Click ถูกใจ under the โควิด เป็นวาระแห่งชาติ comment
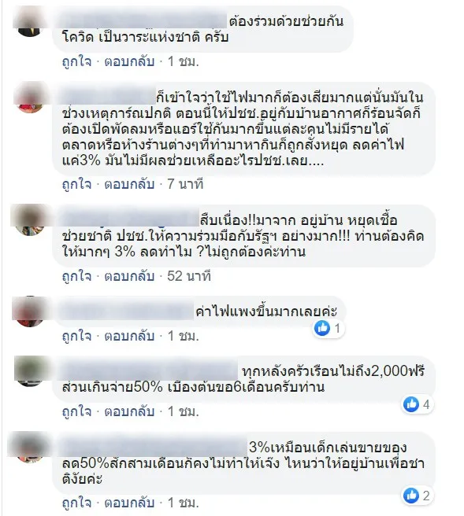 point(76,61)
